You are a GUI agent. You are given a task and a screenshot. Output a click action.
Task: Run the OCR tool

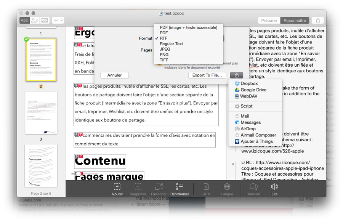pyautogui.click(x=206, y=189)
